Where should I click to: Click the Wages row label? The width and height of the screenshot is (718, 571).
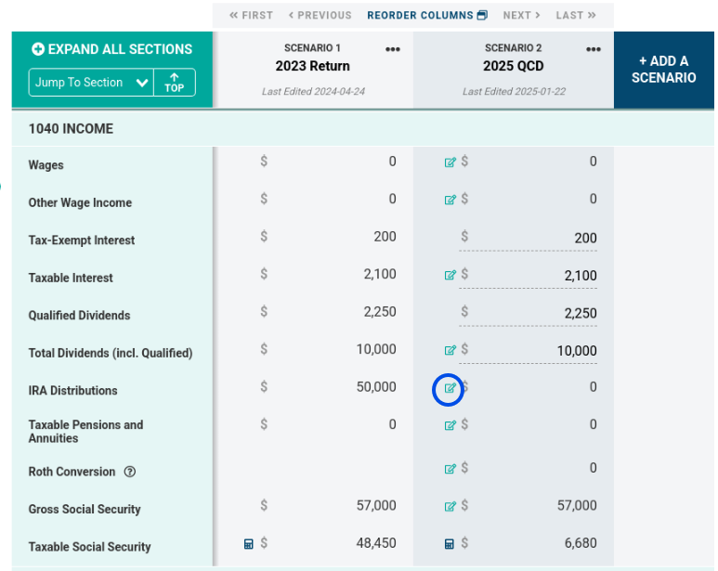[x=46, y=165]
